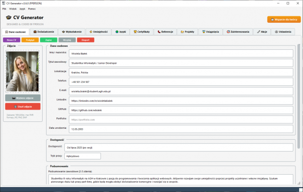303x192 pixels.
Task: Click the phone icon on Referencje tab
Action: tap(159, 32)
